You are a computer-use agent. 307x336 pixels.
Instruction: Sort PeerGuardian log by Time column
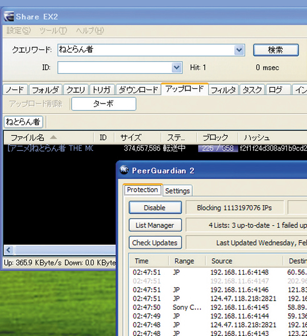click(x=149, y=261)
